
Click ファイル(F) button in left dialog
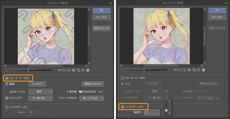pyautogui.click(x=37, y=84)
